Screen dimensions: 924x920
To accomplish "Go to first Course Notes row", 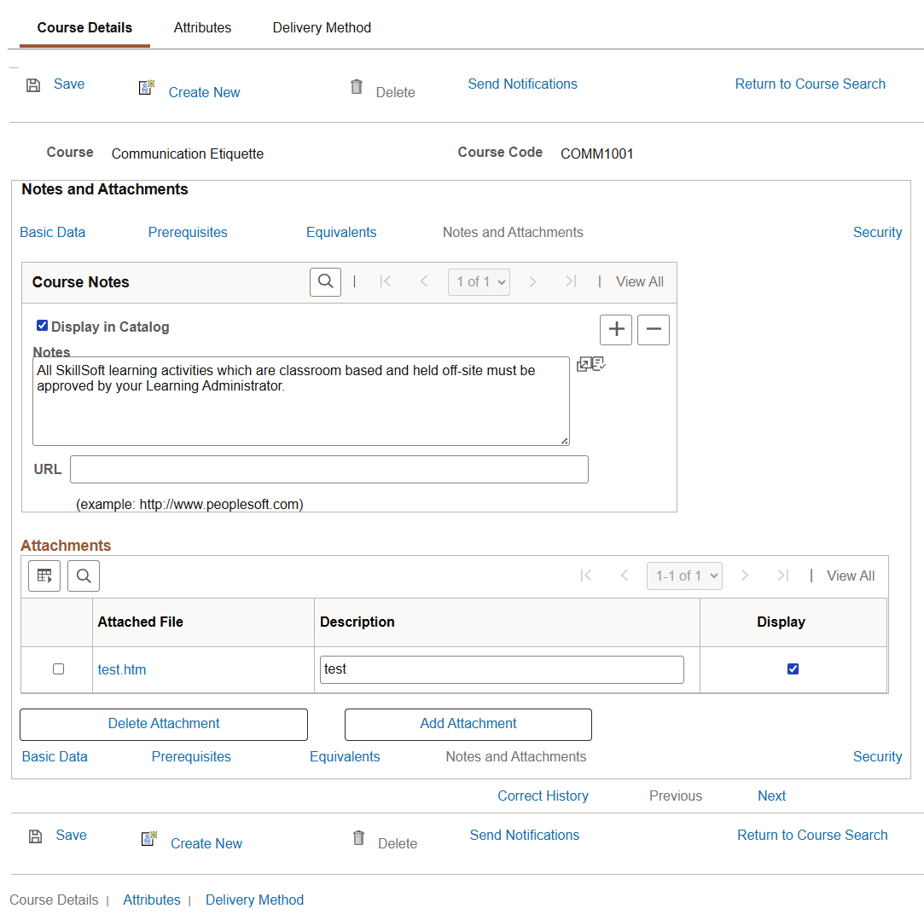I will 386,281.
